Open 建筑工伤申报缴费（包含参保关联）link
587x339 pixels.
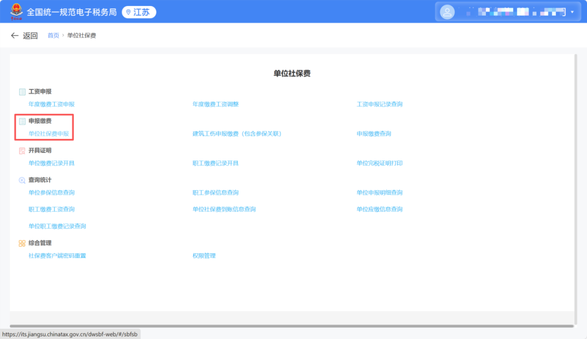click(x=237, y=134)
